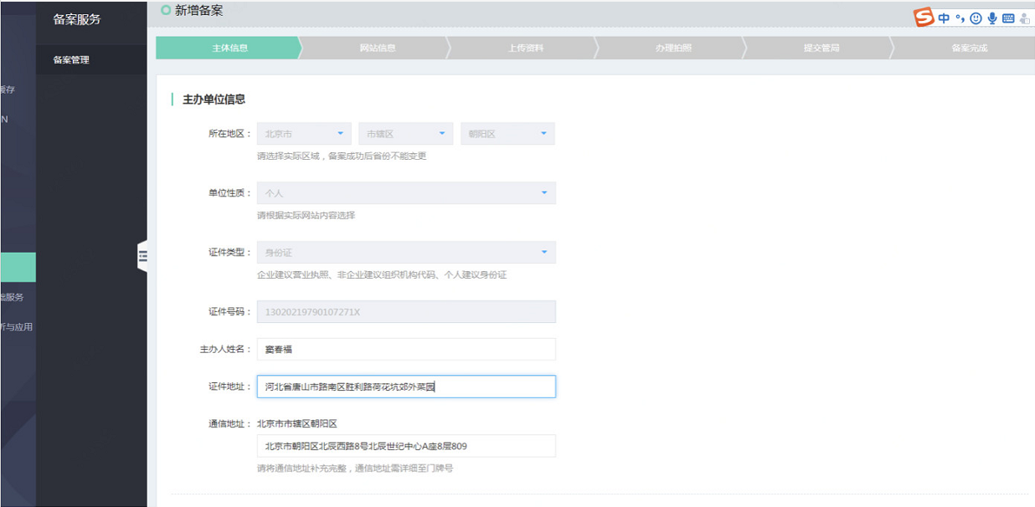Image resolution: width=1035 pixels, height=507 pixels.
Task: Click the 新增备案 page title
Action: click(199, 11)
